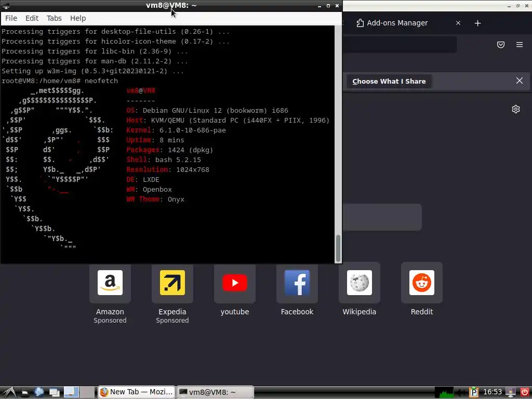532x399 pixels.
Task: Dismiss the data sharing notification bar
Action: 519,81
